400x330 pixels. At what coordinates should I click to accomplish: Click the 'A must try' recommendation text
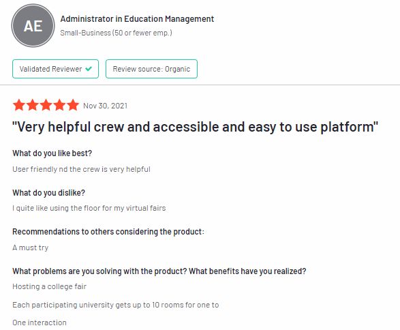31,247
